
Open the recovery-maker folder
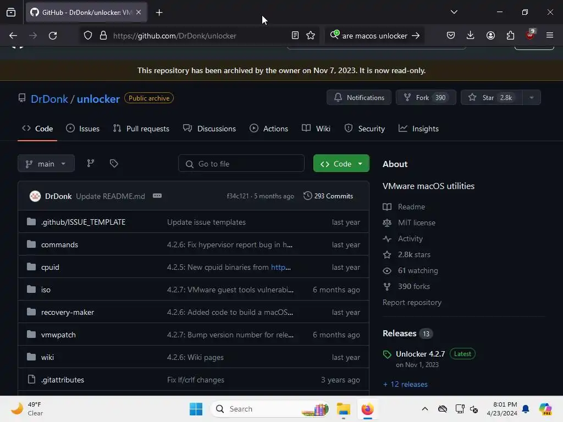click(x=68, y=312)
